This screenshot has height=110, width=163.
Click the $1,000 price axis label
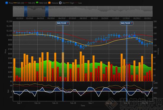pos(9,35)
